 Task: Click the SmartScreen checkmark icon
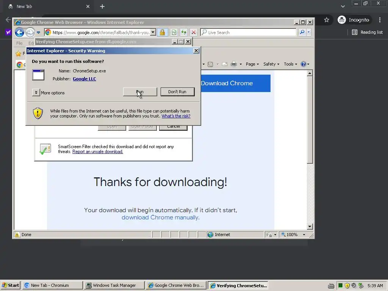pos(45,149)
